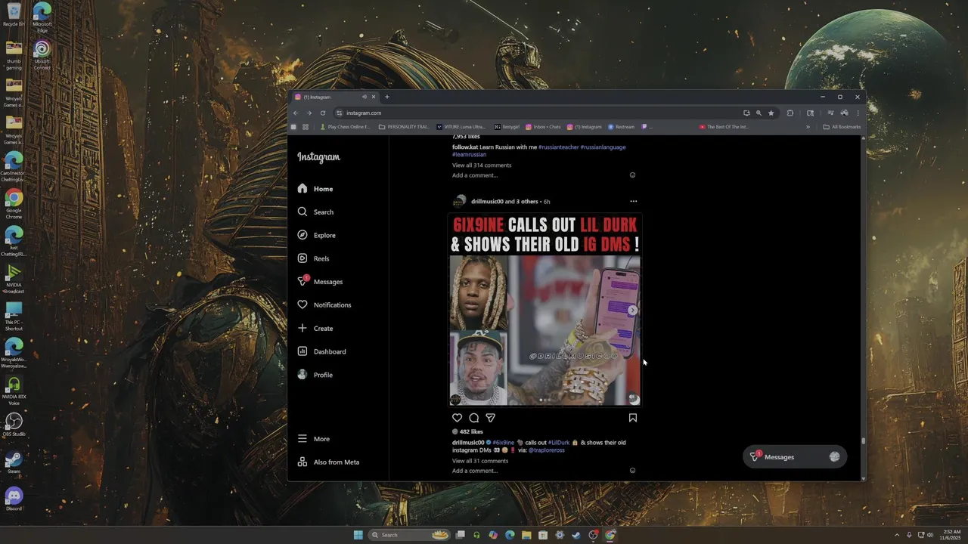The height and width of the screenshot is (544, 968).
Task: Open the Inbox • Chats bookmark
Action: tap(543, 127)
